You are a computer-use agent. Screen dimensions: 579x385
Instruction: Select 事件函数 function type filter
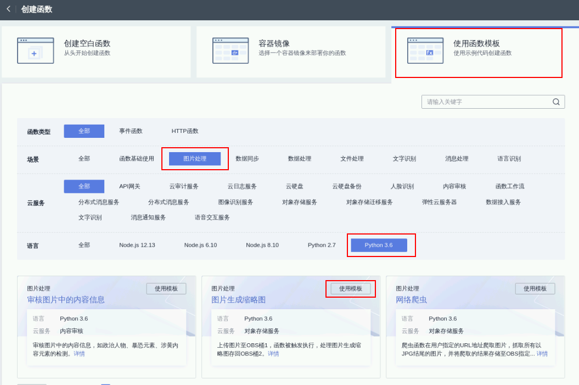(x=131, y=131)
